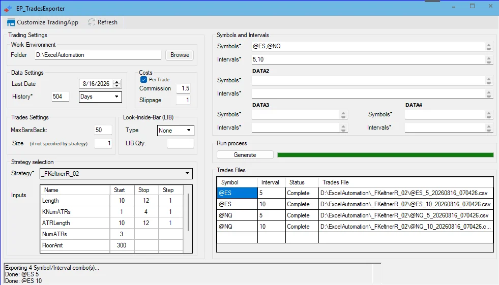The height and width of the screenshot is (285, 499).
Task: Click the Commission value 1.5 field
Action: [184, 88]
